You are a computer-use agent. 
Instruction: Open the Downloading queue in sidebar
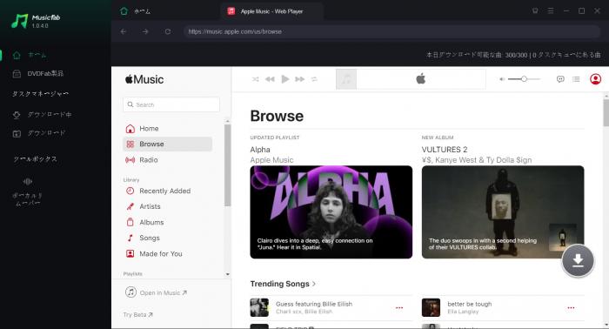tap(42, 115)
